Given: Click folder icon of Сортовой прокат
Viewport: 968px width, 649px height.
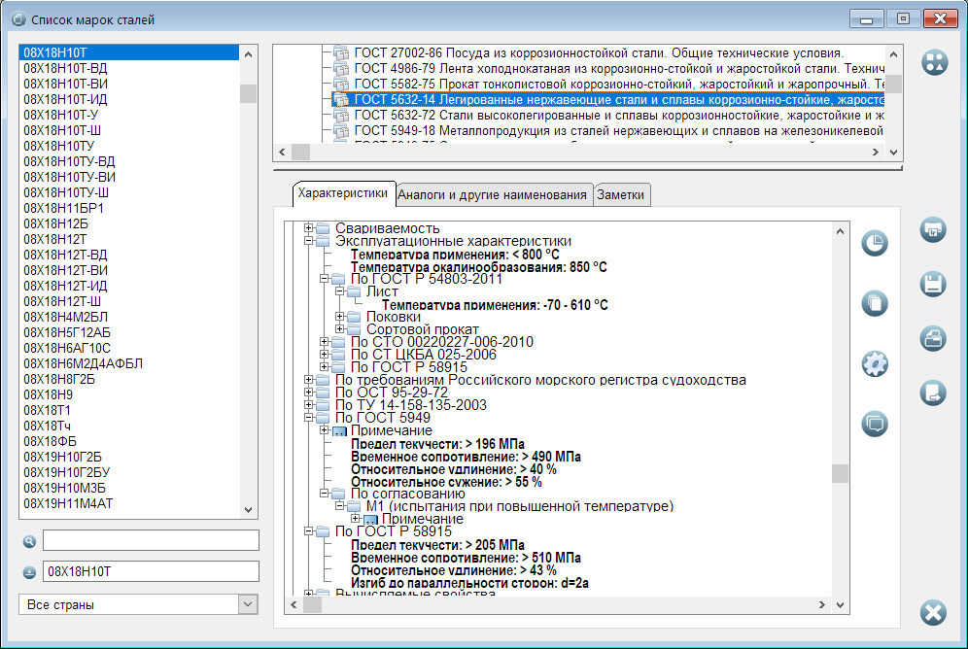Looking at the screenshot, I should click(354, 329).
